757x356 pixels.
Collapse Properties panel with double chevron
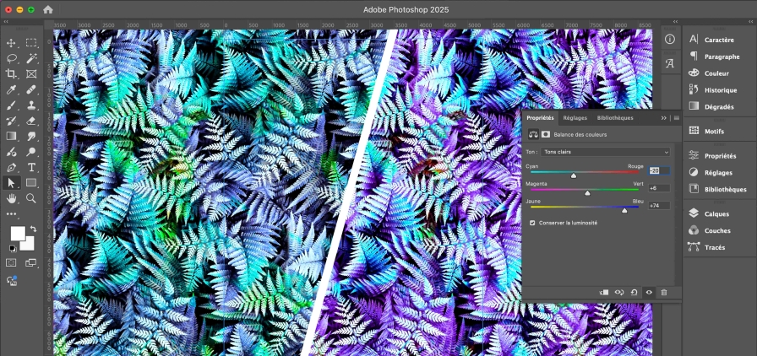[664, 118]
